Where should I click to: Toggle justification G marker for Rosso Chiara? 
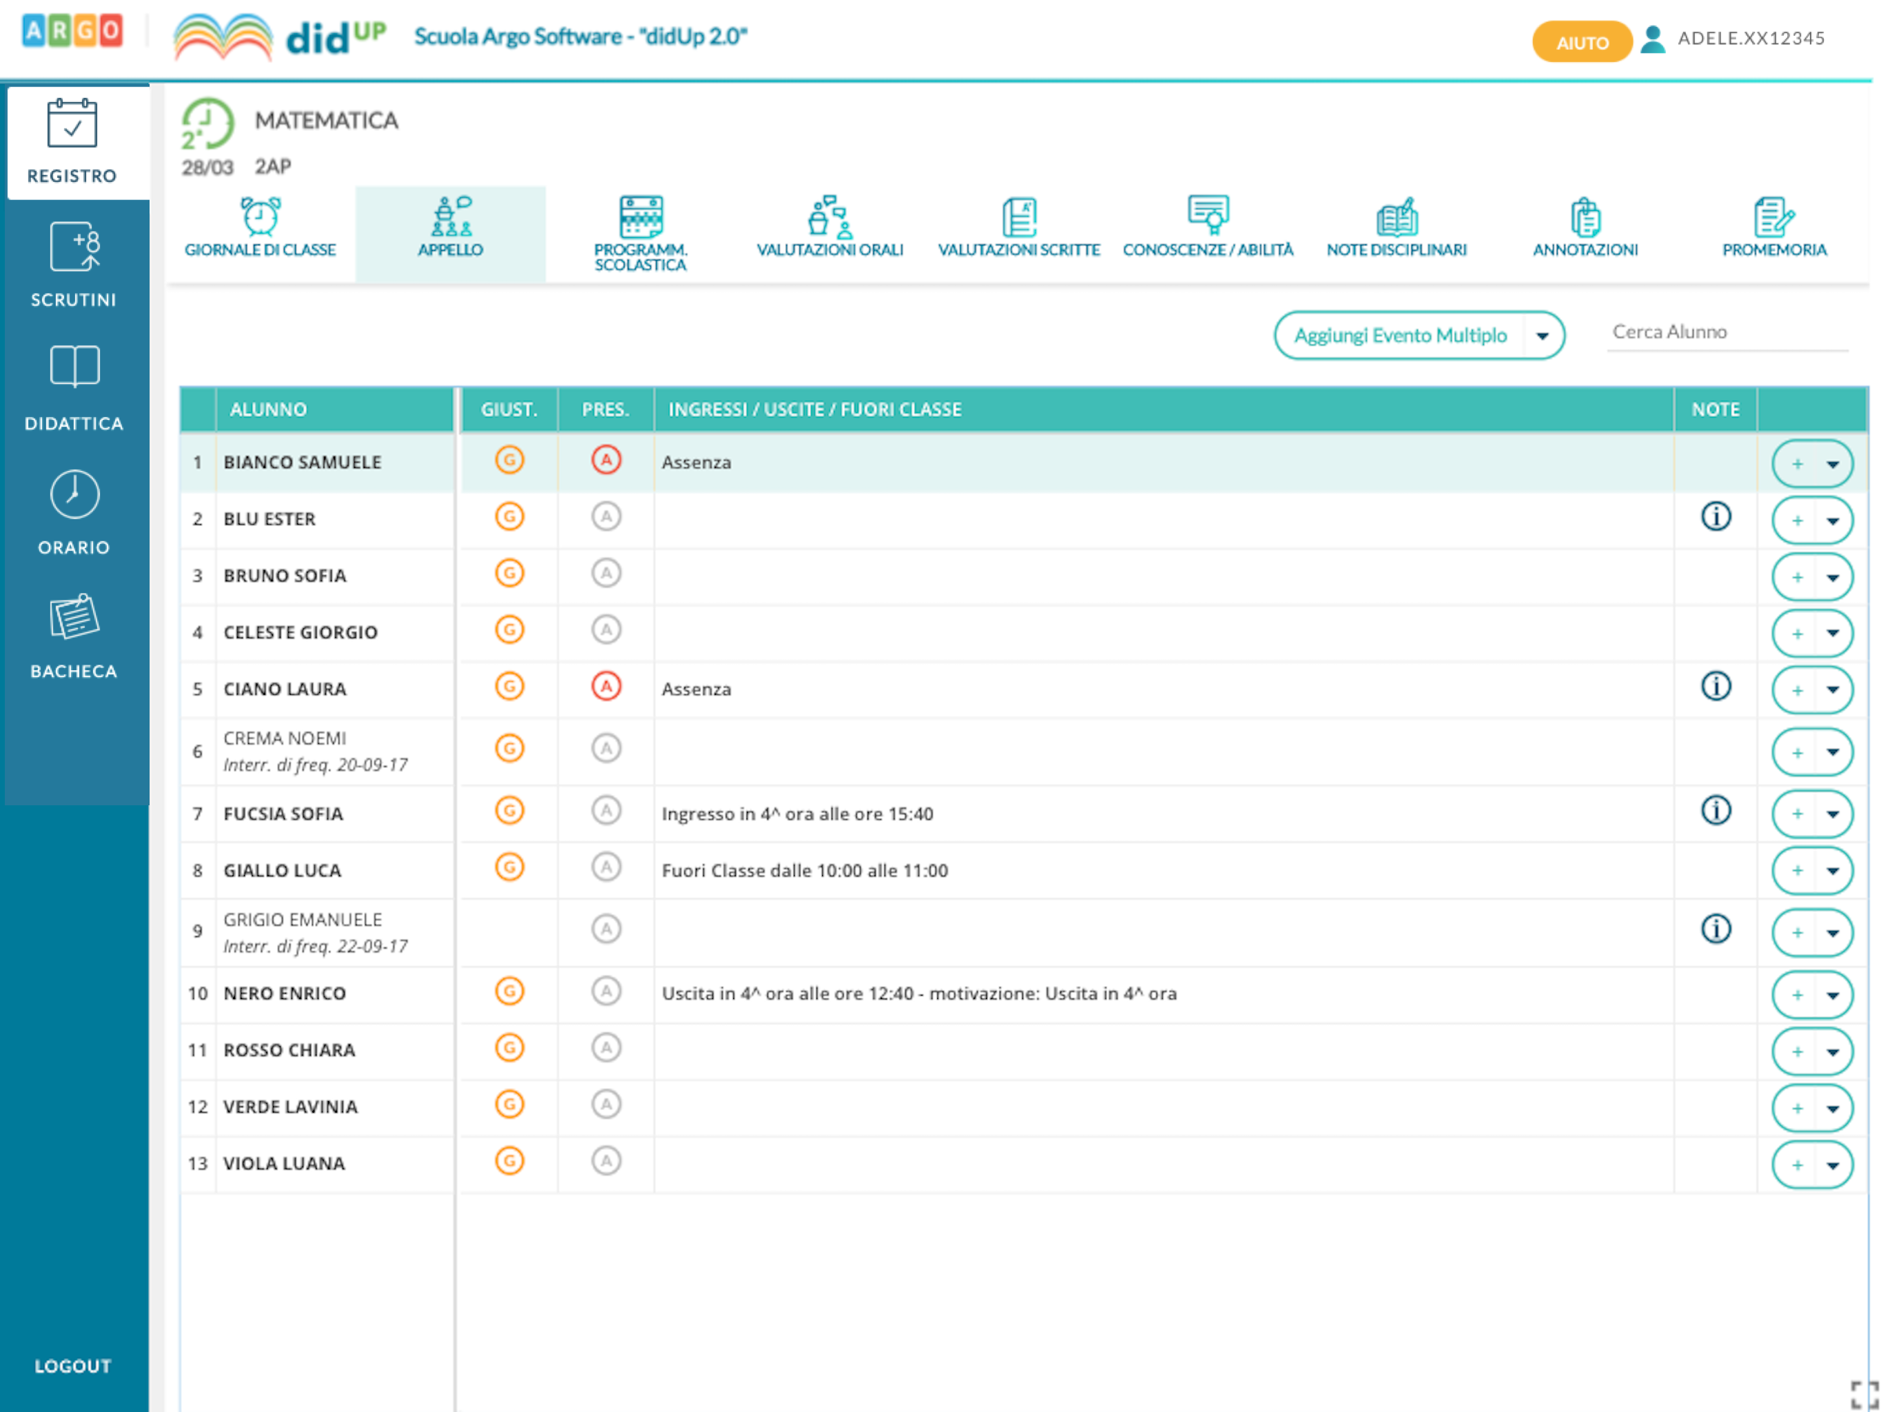(509, 1047)
